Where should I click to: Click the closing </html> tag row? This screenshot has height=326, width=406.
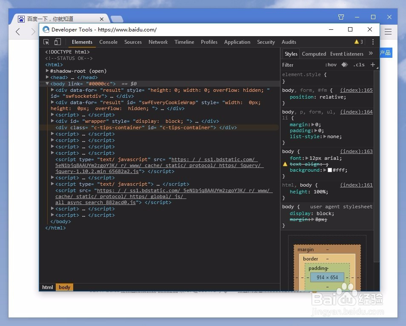click(x=55, y=228)
